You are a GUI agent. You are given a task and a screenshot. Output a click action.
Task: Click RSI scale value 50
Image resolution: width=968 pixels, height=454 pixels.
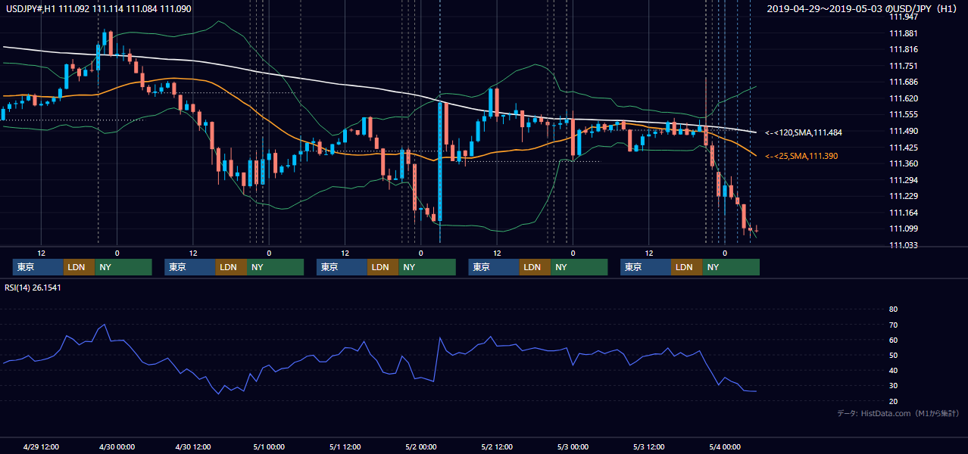click(893, 355)
